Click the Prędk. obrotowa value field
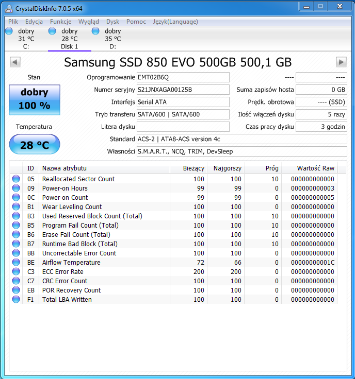Image resolution: width=355 pixels, height=379 pixels. click(x=321, y=102)
